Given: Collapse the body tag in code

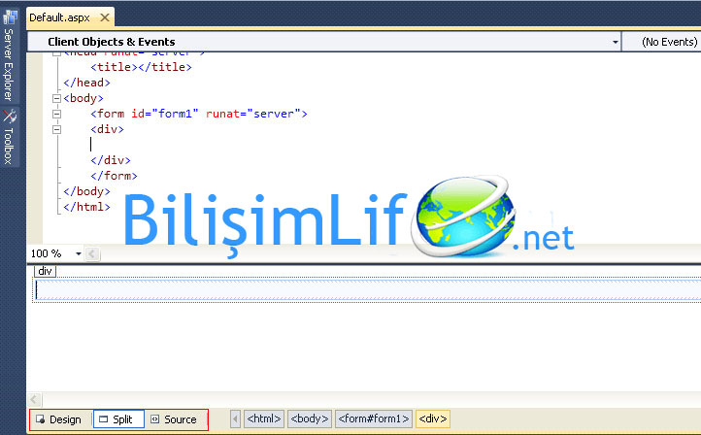Looking at the screenshot, I should click(x=54, y=98).
